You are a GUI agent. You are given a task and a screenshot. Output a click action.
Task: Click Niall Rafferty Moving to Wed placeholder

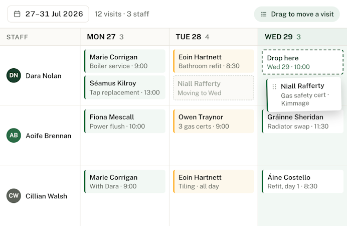pos(214,88)
